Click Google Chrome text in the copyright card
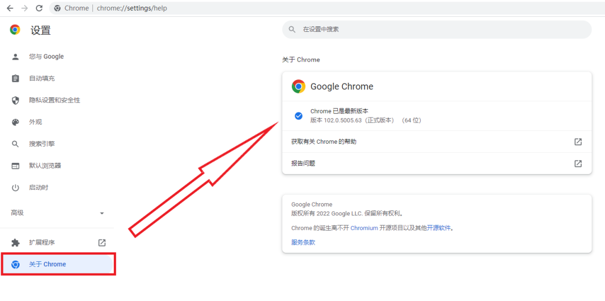The width and height of the screenshot is (605, 301). (x=312, y=205)
